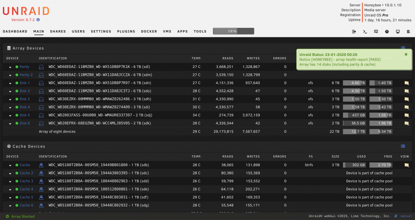Click the array health report notification text
The height and width of the screenshot is (220, 415).
tap(340, 60)
